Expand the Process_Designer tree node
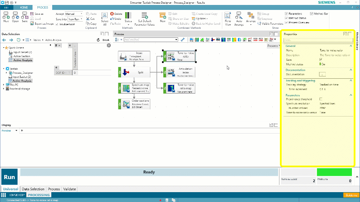The height and width of the screenshot is (202, 360). [x=6, y=72]
